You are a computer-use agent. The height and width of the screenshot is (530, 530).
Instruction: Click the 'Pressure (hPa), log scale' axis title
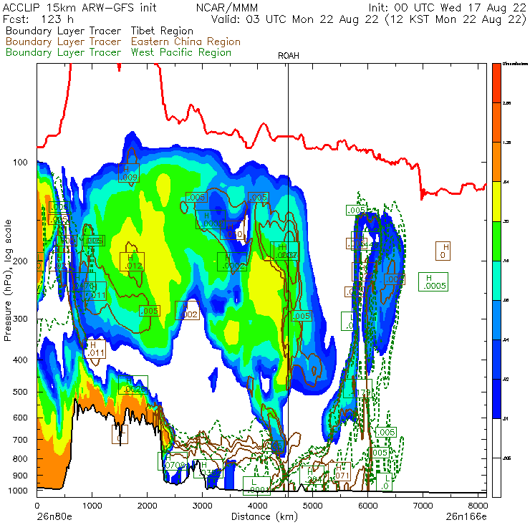8,280
